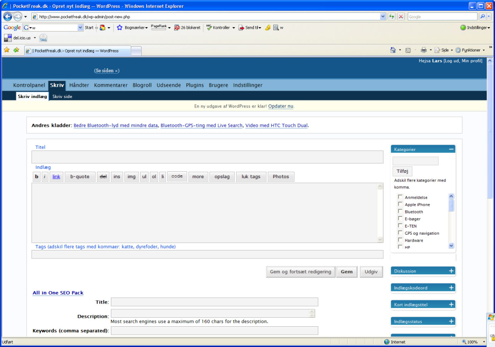Enable the Hardware category checkbox
495x347 pixels.
coord(400,240)
